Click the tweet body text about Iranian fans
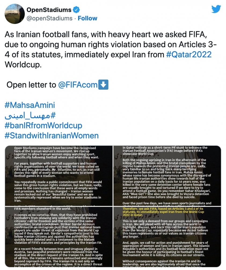Screen dimensions: 226x270 (110, 50)
